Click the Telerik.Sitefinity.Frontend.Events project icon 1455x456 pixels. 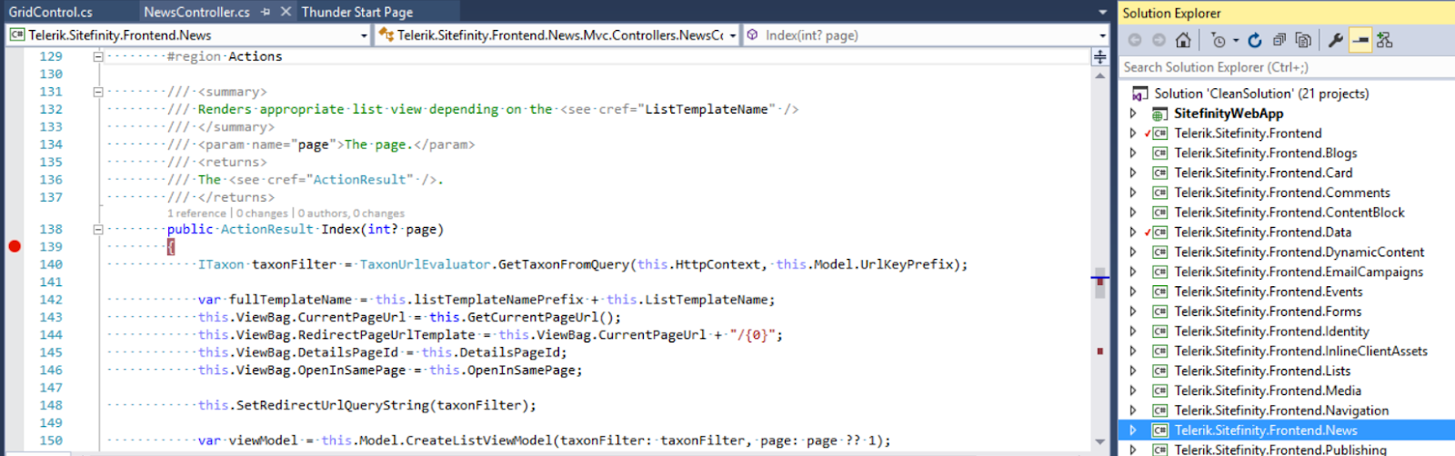tap(1159, 292)
